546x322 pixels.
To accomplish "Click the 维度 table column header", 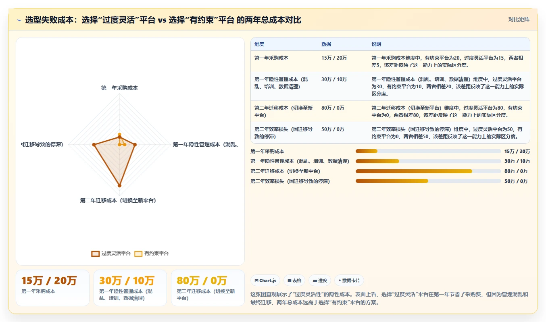I will 259,44.
